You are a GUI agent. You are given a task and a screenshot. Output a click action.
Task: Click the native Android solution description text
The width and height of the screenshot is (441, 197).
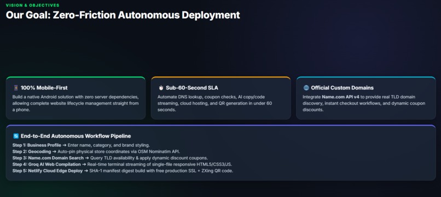coord(76,103)
